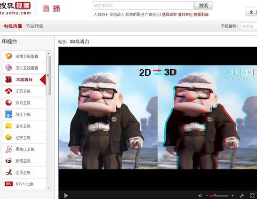This screenshot has height=199, width=257.
Task: Select 黑龙江卫视 channel
Action: (24, 150)
